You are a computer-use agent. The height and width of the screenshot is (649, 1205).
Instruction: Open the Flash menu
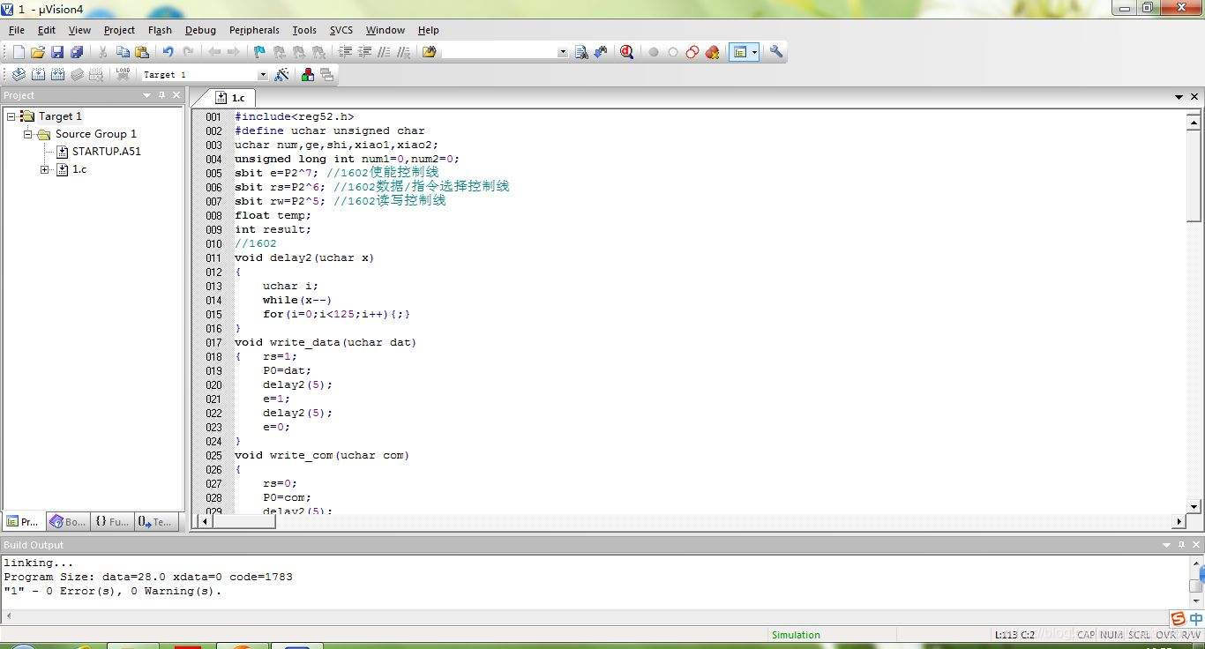tap(160, 30)
